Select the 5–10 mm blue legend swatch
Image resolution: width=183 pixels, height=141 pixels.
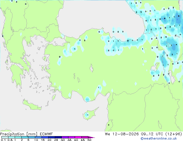point(31,137)
